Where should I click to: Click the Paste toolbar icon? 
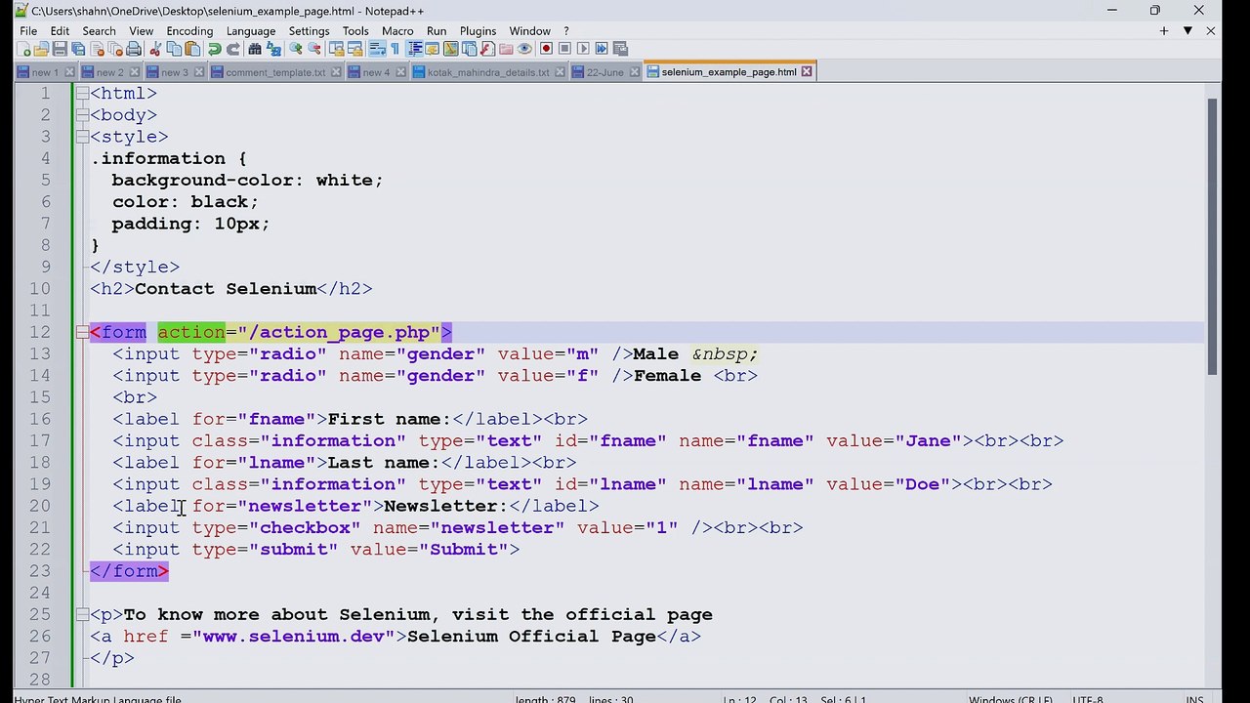[192, 49]
